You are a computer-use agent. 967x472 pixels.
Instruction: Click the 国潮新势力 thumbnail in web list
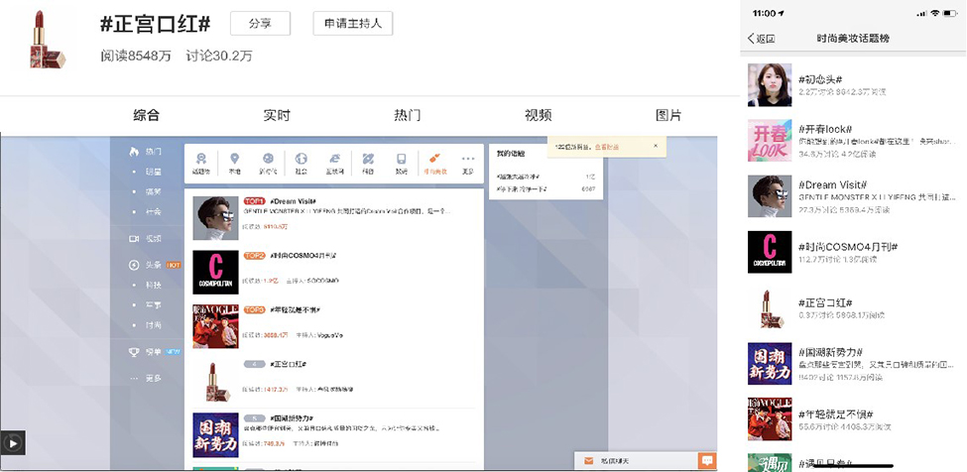[x=215, y=435]
